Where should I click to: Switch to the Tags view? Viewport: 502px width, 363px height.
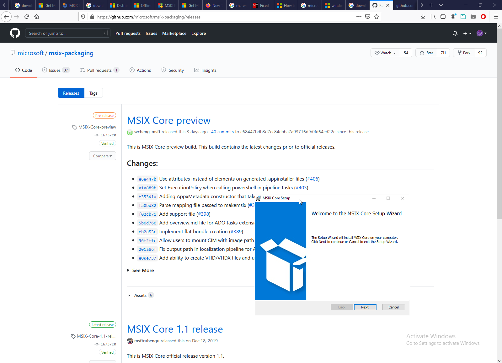(x=93, y=93)
